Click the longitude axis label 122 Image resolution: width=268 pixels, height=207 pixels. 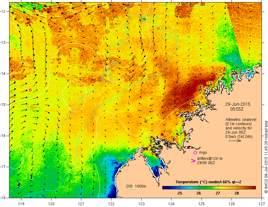tap(111, 204)
